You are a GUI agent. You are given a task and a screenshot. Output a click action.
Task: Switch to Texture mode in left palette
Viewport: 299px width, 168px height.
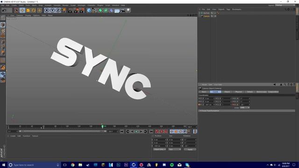[3, 30]
